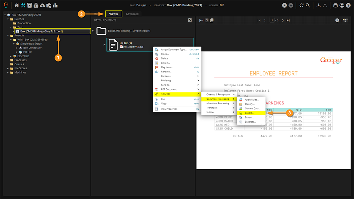The image size is (354, 199).
Task: Jump to first page in viewer
Action: point(259,20)
